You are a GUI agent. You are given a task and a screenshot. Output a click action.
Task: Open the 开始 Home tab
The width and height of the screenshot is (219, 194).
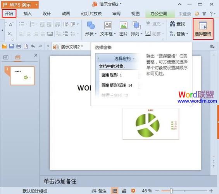[9, 14]
